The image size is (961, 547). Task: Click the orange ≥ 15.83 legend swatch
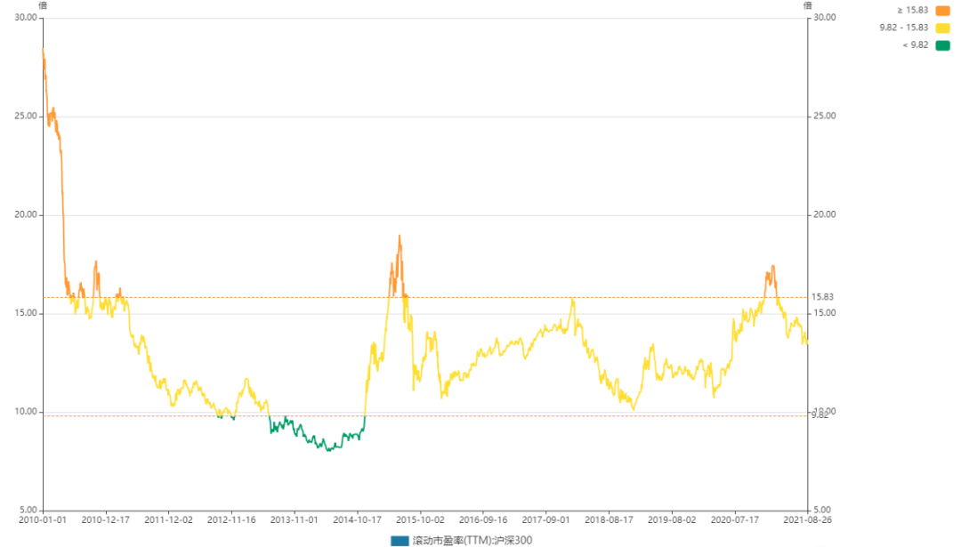click(942, 11)
